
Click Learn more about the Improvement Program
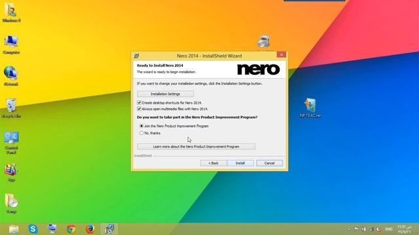pyautogui.click(x=196, y=146)
